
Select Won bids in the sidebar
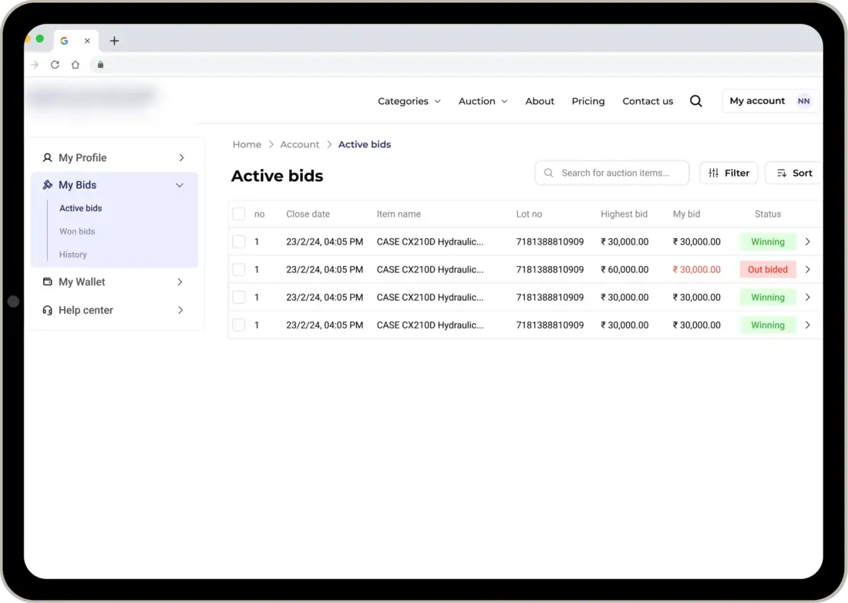pos(77,231)
